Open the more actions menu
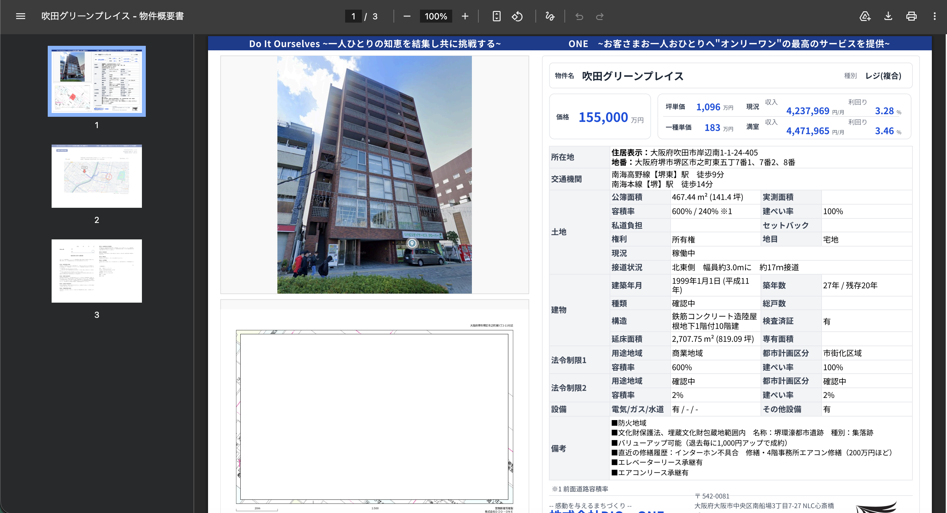Screen dimensions: 947x513 click(934, 16)
